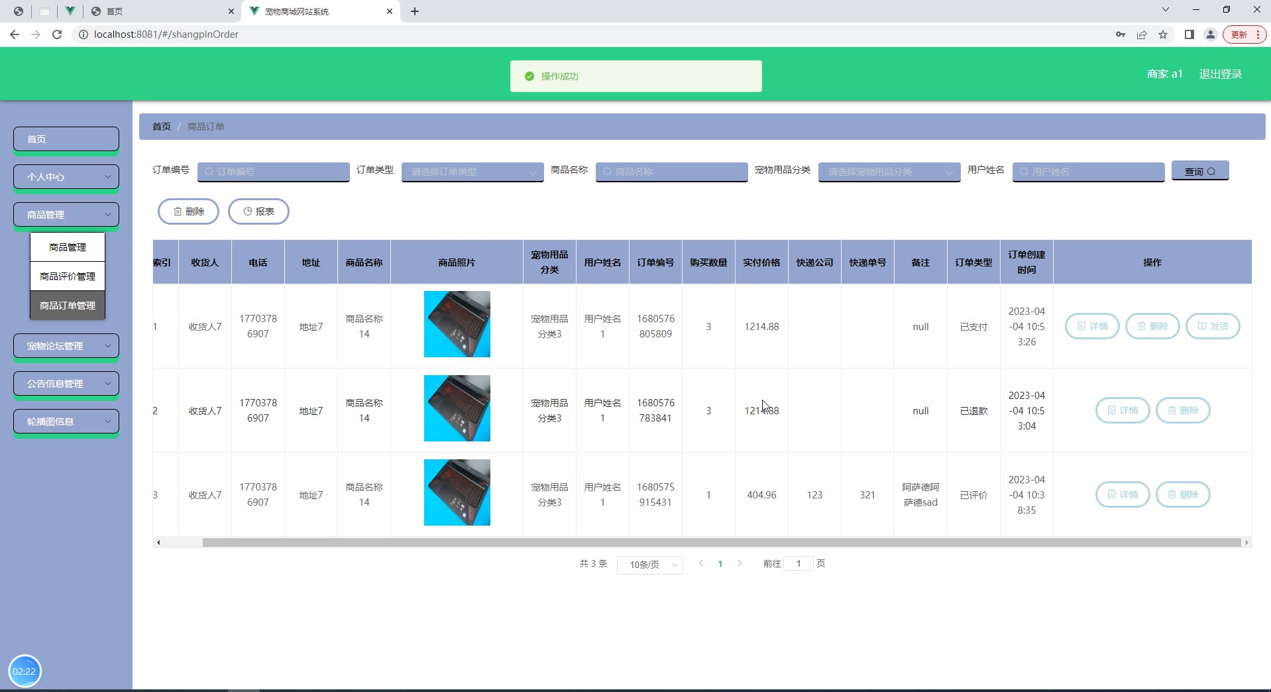
Task: Open the share page icon
Action: pos(1142,34)
